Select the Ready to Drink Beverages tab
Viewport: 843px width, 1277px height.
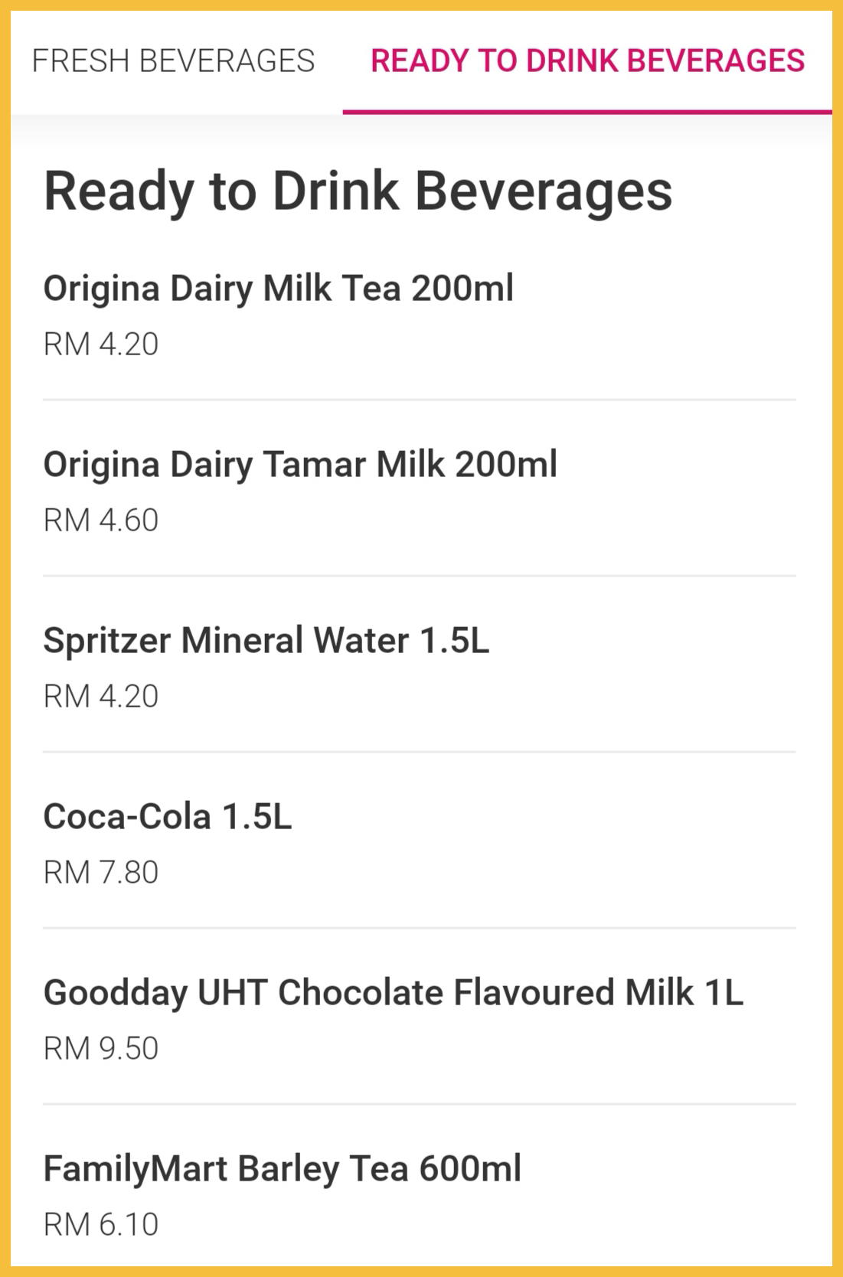(587, 60)
